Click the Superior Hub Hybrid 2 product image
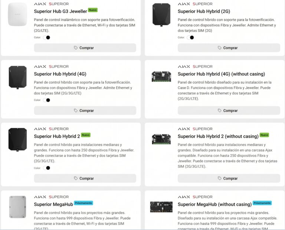The height and width of the screenshot is (230, 285). 18,140
